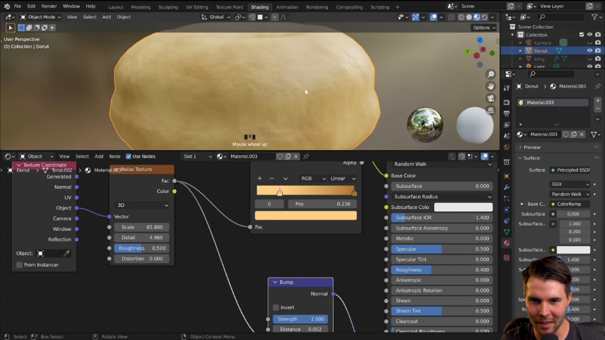This screenshot has width=605, height=340.
Task: Enable From Instancer checkbox
Action: (20, 265)
